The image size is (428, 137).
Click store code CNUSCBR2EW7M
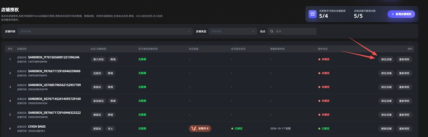38,89
